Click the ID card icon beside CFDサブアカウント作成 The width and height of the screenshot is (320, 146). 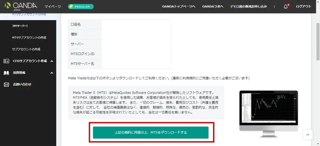(x=6, y=61)
